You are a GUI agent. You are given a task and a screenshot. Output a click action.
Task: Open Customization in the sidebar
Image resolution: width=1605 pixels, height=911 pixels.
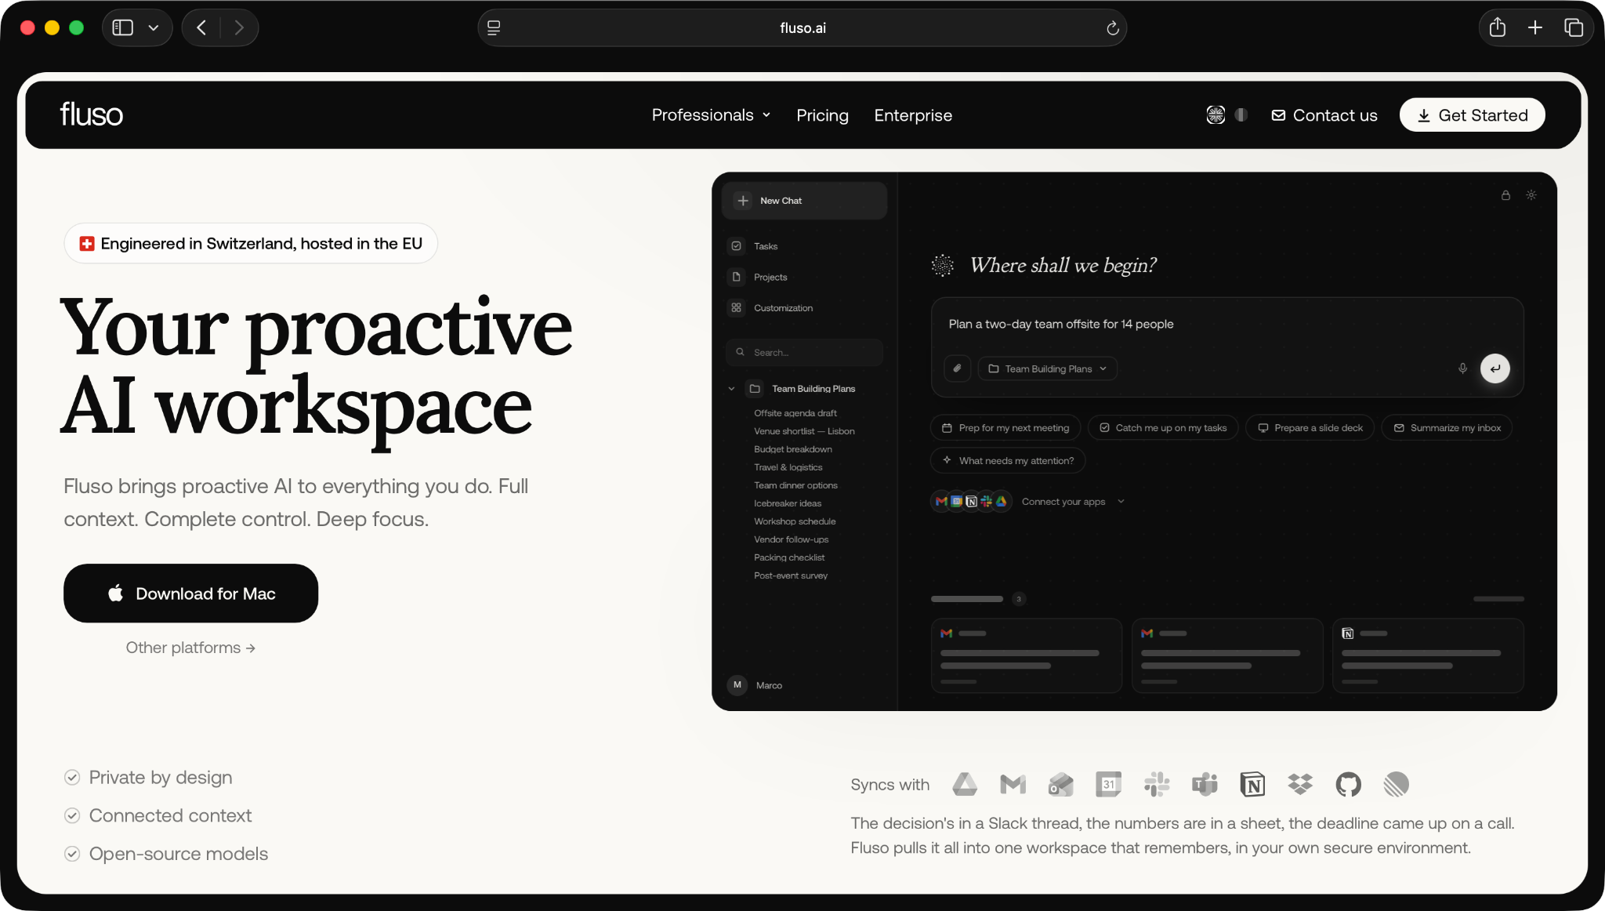804,308
